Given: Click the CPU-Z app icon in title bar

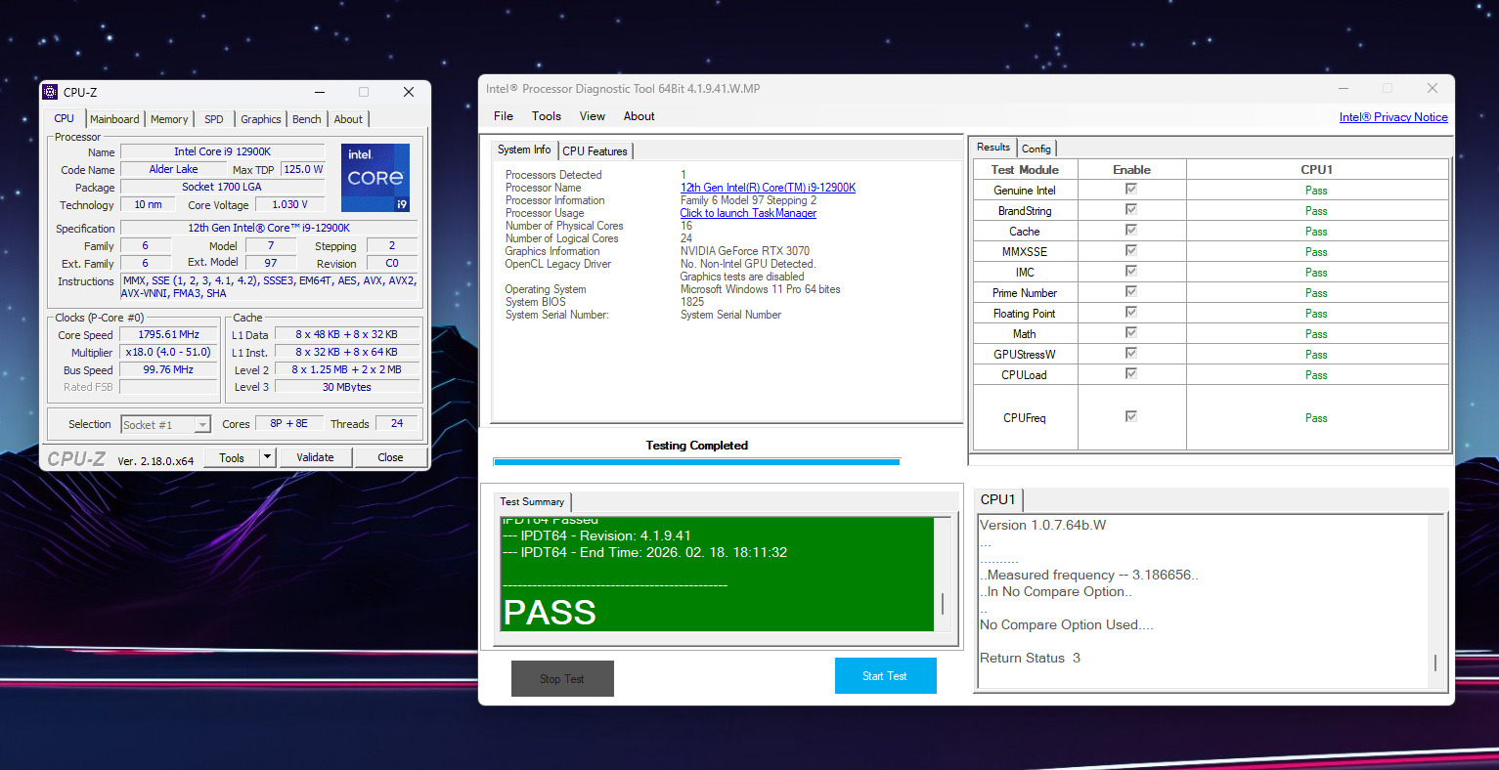Looking at the screenshot, I should click(50, 92).
